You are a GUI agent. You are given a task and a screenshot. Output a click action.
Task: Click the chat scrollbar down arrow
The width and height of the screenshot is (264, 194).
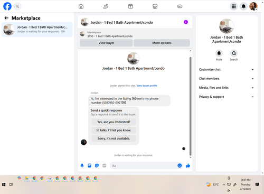(x=190, y=157)
